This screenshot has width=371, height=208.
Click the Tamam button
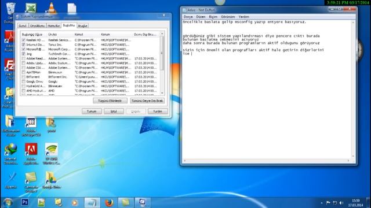[x=92, y=112]
